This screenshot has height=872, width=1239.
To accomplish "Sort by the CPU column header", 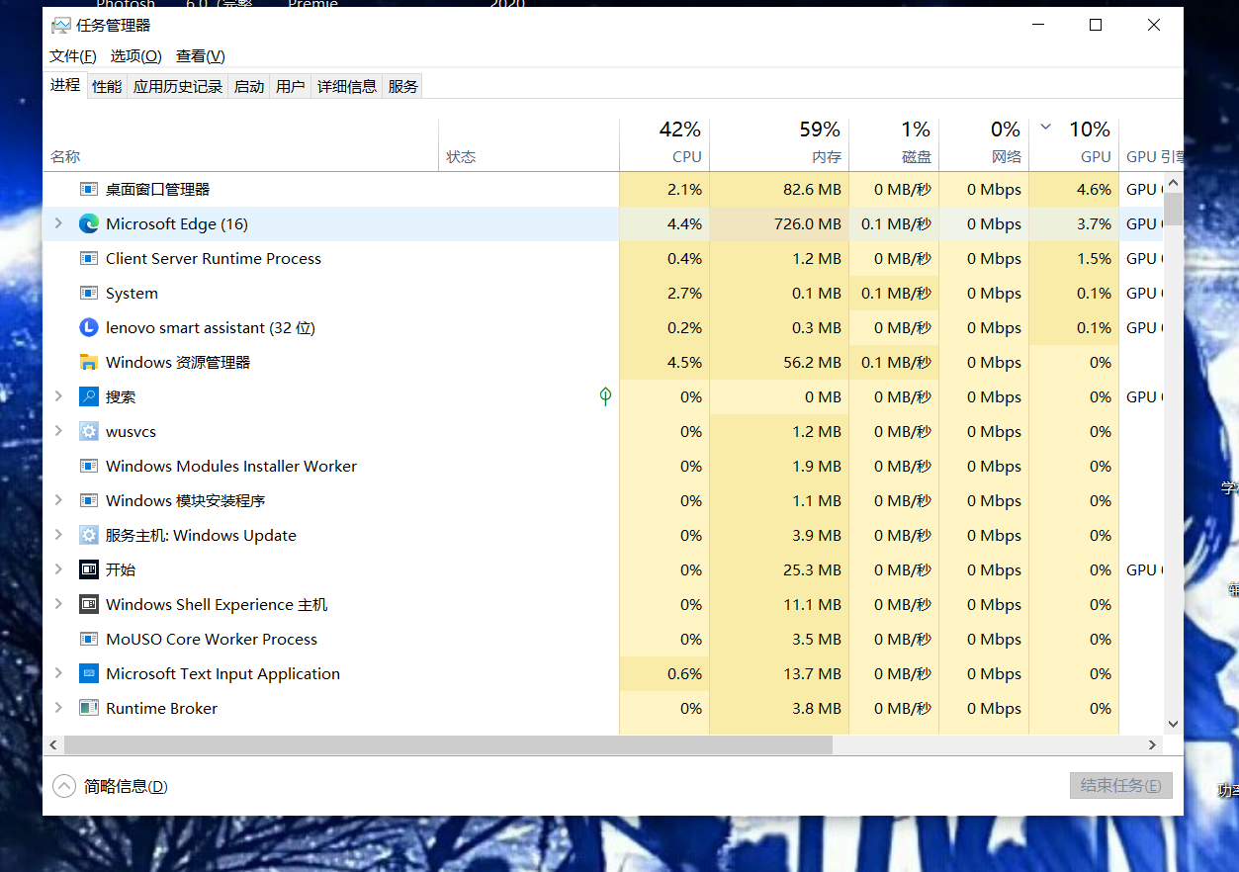I will 664,144.
